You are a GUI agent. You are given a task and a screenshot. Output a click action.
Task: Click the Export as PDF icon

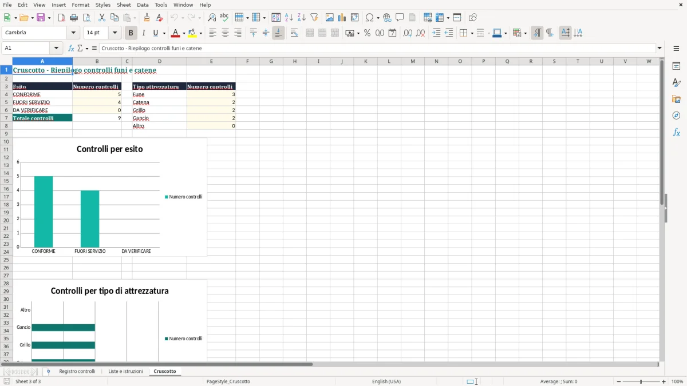click(61, 18)
